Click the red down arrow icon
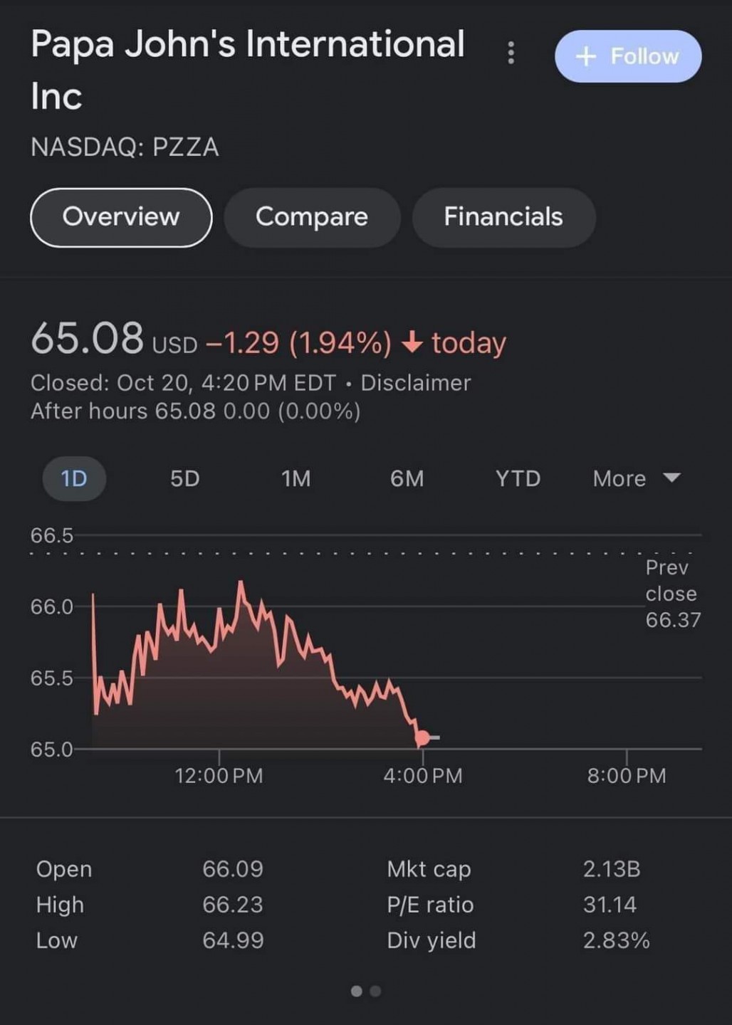 coord(412,343)
